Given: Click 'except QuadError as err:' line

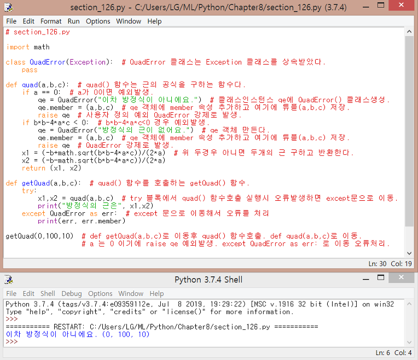Looking at the screenshot, I should click(x=69, y=213).
